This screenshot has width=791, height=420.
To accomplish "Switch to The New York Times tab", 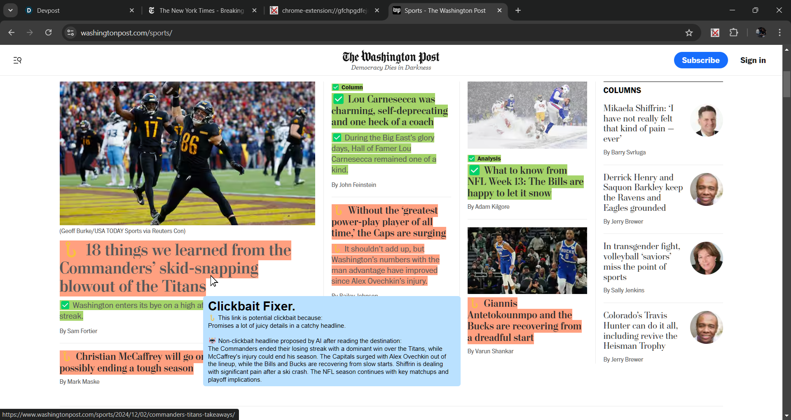I will (202, 10).
